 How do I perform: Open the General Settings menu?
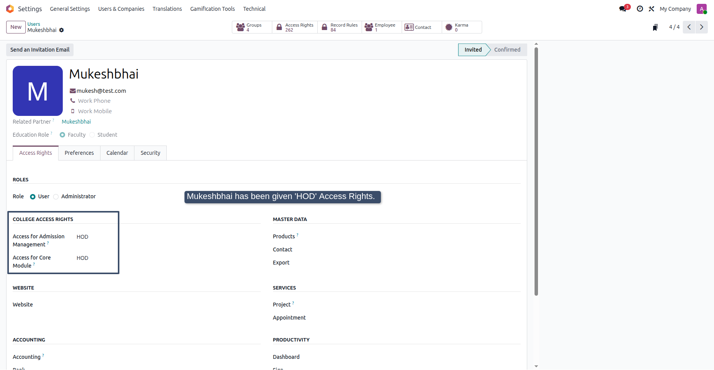point(70,9)
